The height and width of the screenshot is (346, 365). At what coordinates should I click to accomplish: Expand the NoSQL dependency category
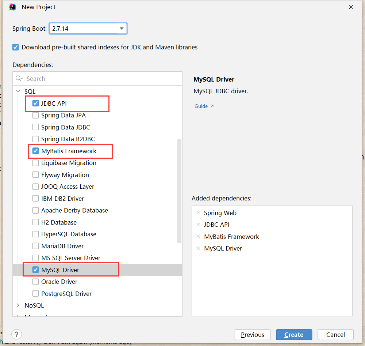coord(18,305)
